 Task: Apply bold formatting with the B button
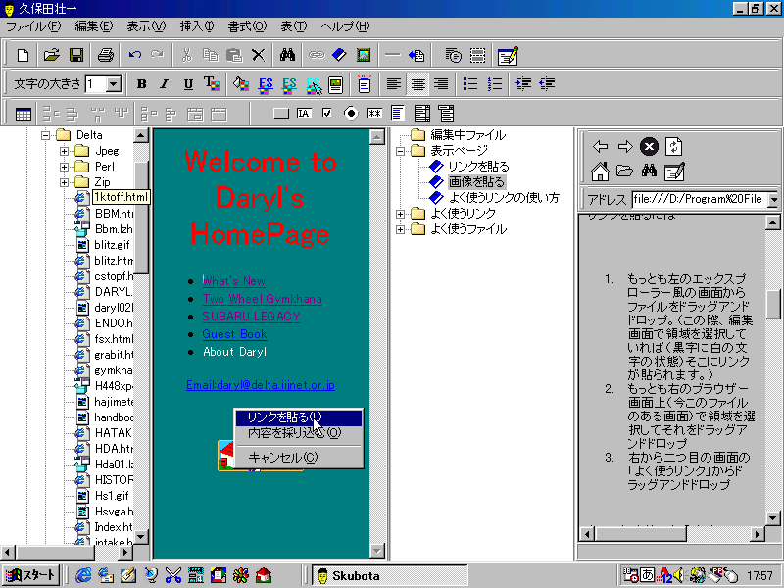[x=141, y=84]
